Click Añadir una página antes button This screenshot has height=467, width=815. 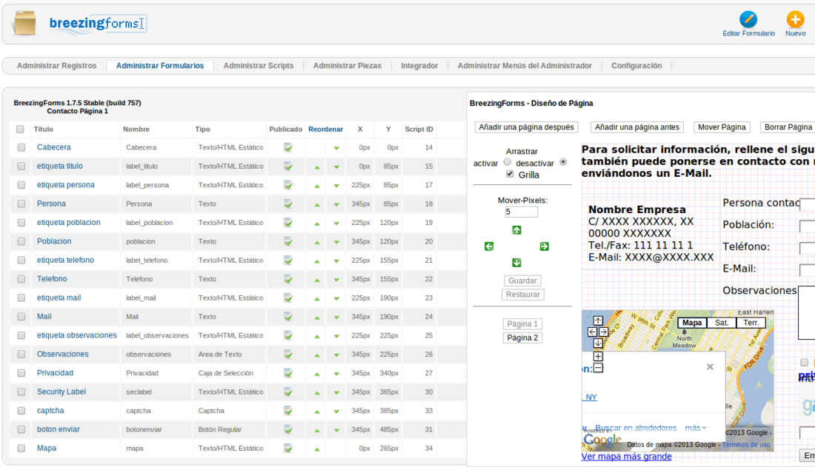[x=637, y=127]
